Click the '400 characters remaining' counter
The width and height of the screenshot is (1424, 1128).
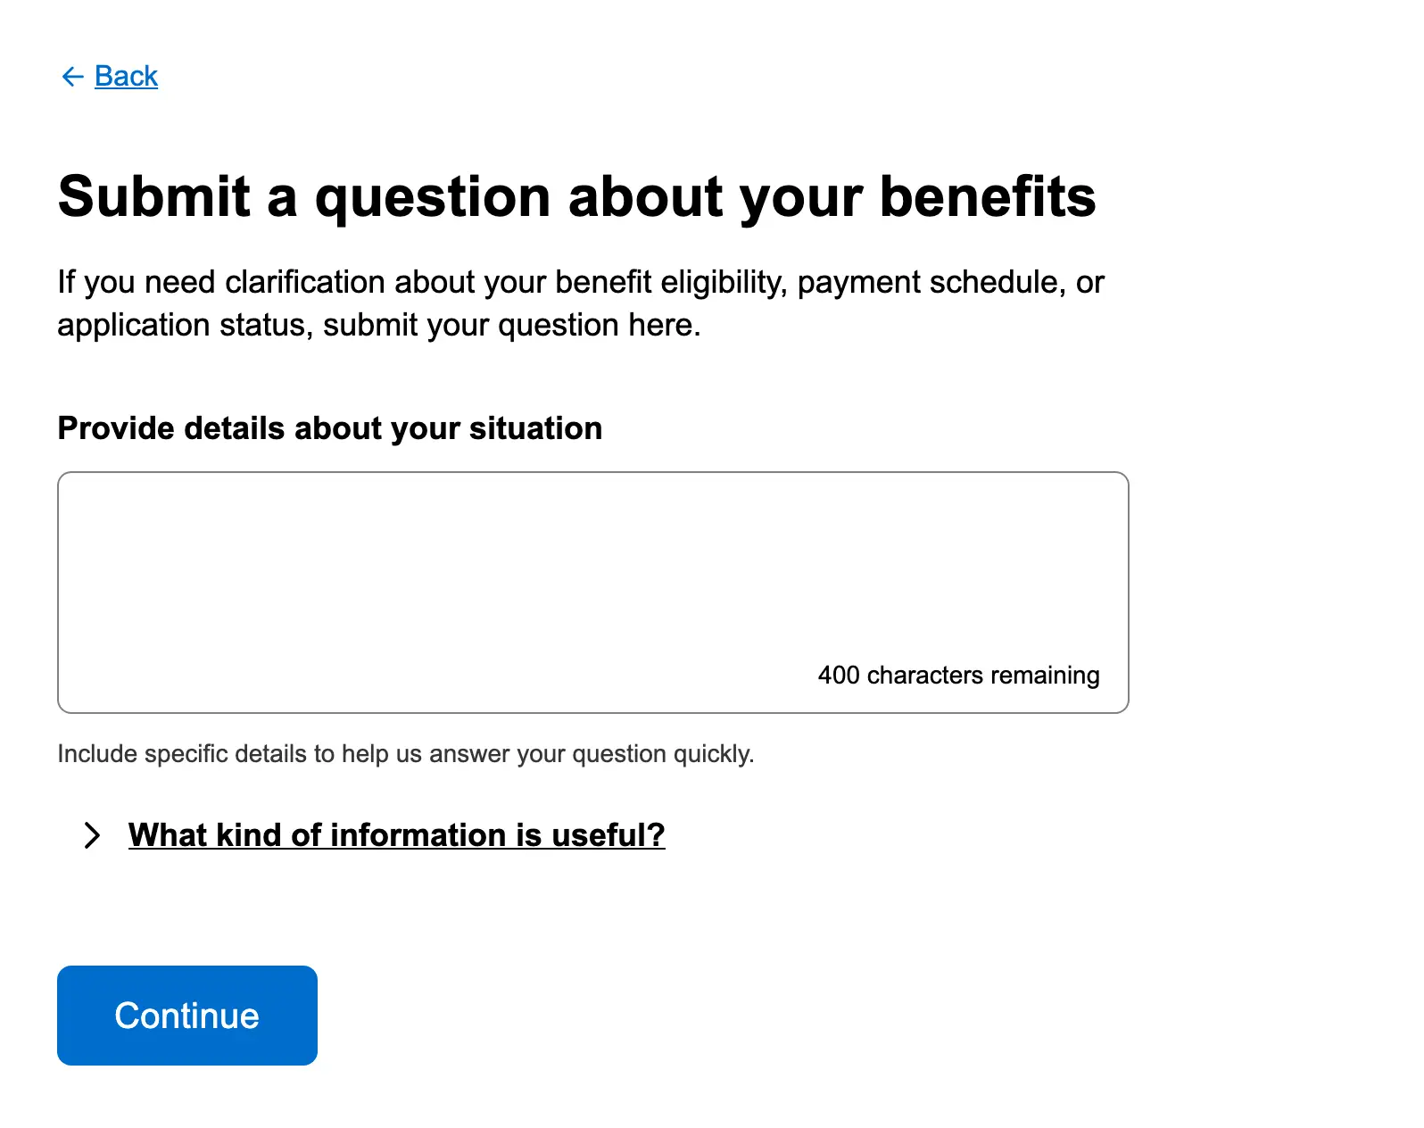[958, 676]
